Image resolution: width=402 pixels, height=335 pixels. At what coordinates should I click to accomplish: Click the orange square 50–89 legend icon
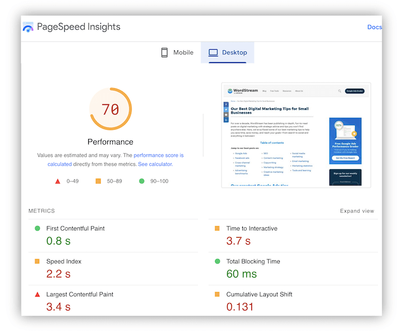[98, 181]
